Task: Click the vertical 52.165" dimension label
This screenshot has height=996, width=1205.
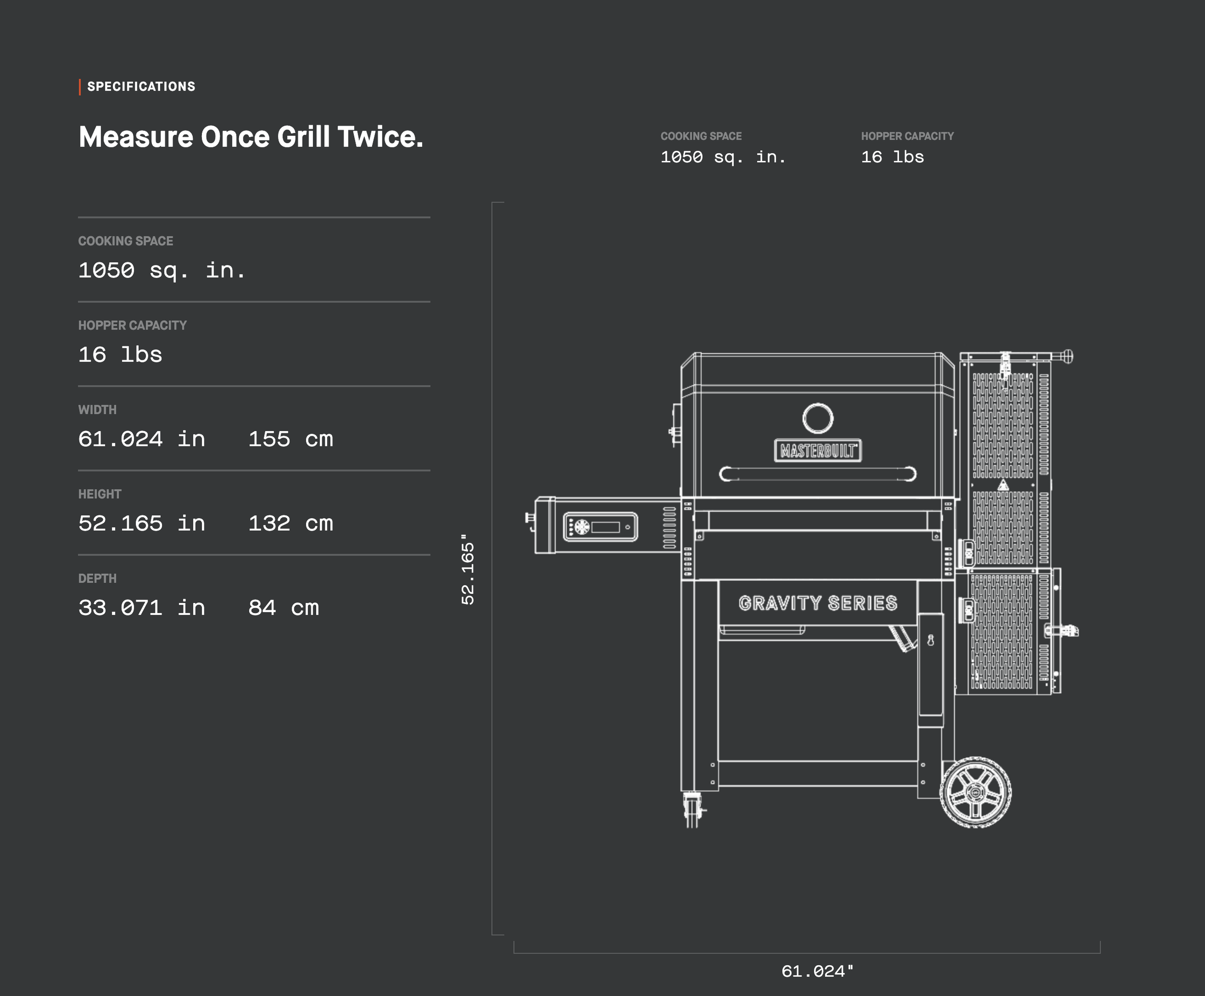Action: click(468, 569)
